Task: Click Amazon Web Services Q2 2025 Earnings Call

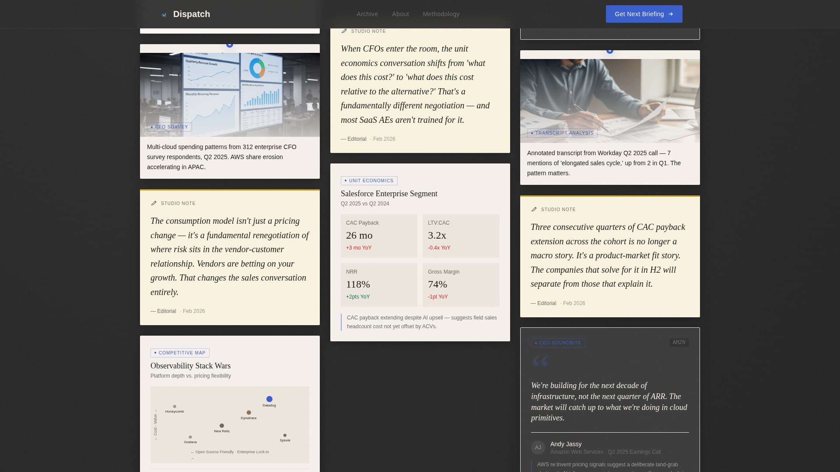Action: [605, 452]
